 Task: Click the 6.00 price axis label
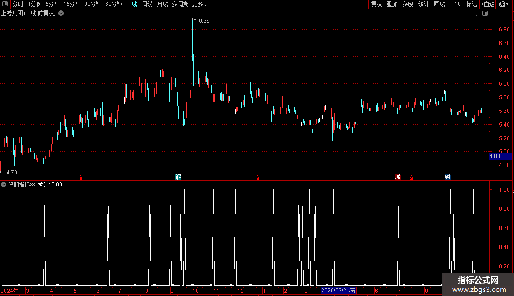(504, 84)
